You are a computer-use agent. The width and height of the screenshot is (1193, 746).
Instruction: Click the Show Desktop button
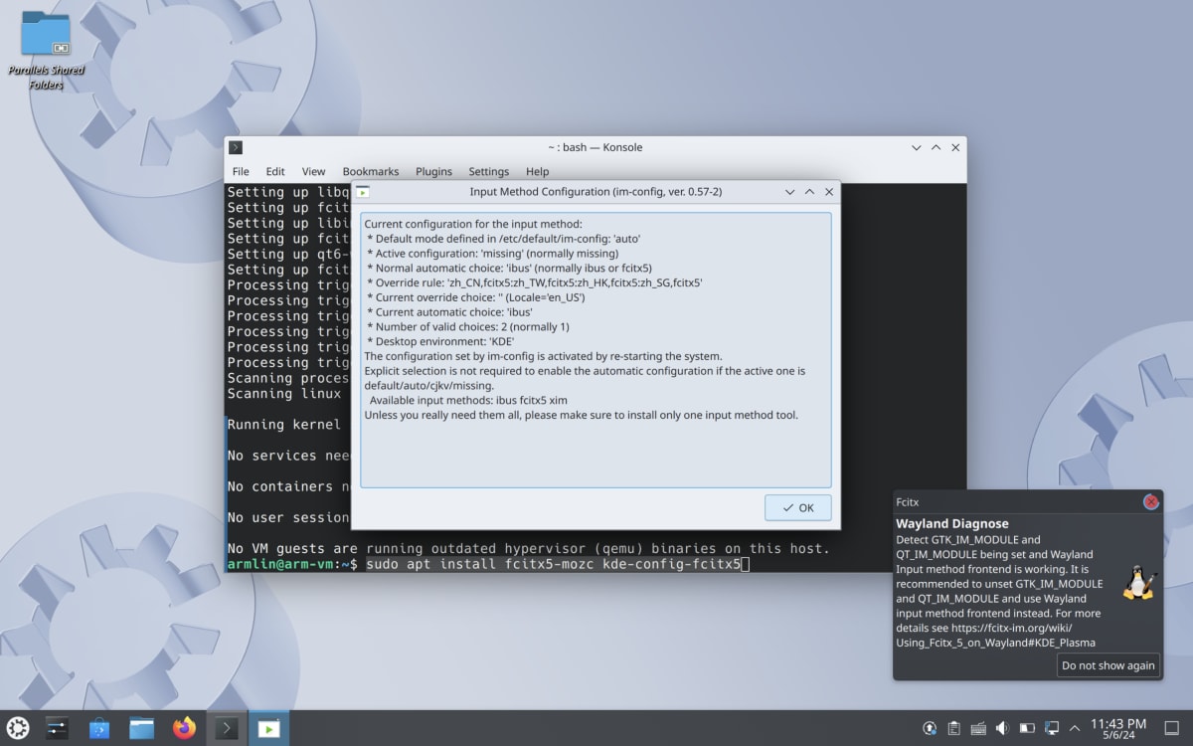(1173, 728)
